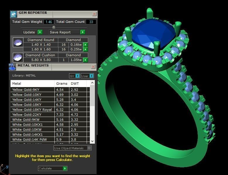This screenshot has height=175, width=228.
Task: Click the Diamond Cushion gem thumbnail
Action: pyautogui.click(x=18, y=57)
